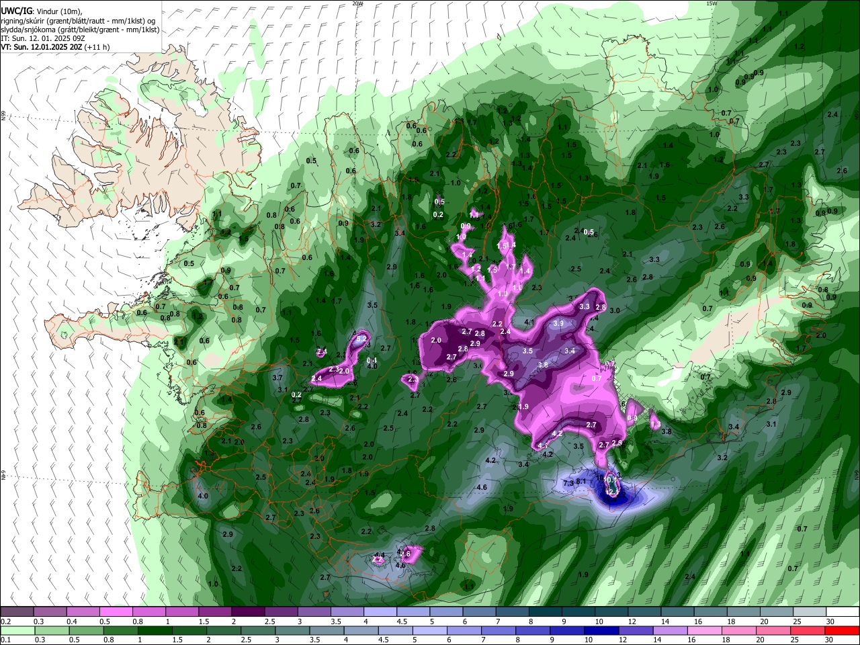Click the '30' label in the upper legend row

(830, 621)
